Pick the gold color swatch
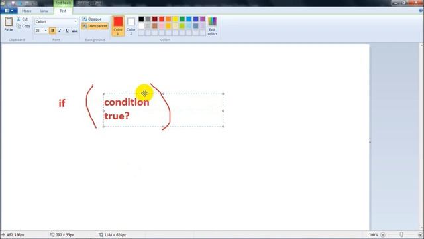The width and height of the screenshot is (424, 239). [168, 26]
